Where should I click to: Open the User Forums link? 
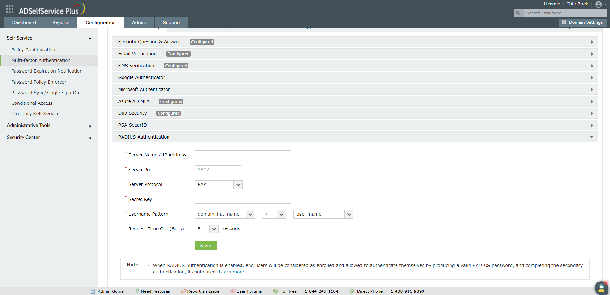tap(249, 291)
